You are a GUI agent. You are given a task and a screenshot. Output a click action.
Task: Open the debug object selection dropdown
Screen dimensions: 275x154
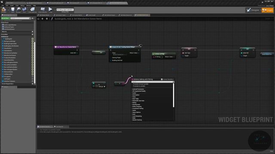click(65, 9)
